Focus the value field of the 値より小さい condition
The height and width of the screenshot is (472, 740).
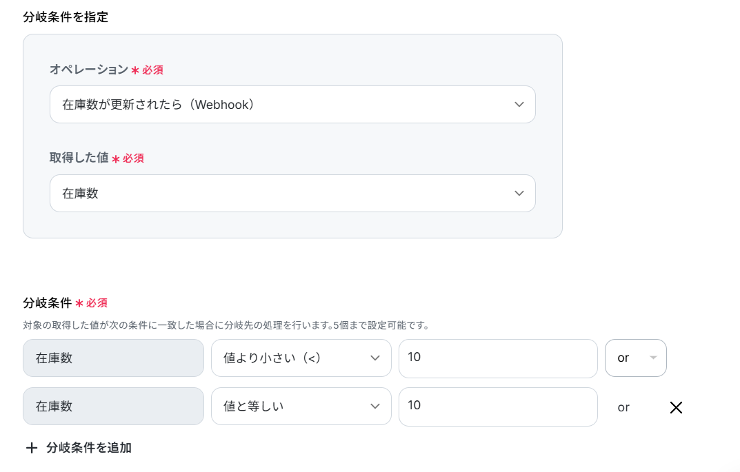[x=497, y=358]
